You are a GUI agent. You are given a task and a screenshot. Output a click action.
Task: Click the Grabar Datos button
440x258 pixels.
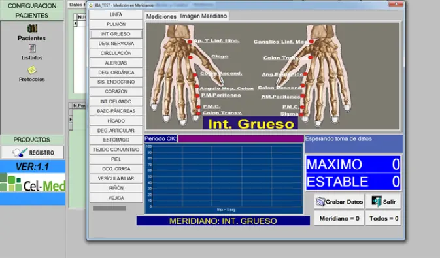[x=339, y=202]
